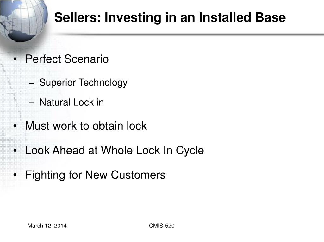Click the bullet dot before 'Perfect Scenario'
This screenshot has height=242, width=324.
point(15,59)
